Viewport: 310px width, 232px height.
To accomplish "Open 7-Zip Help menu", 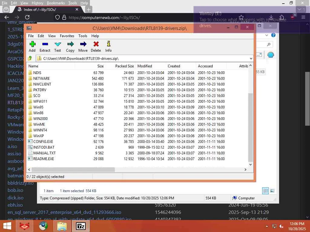I will point(95,36).
